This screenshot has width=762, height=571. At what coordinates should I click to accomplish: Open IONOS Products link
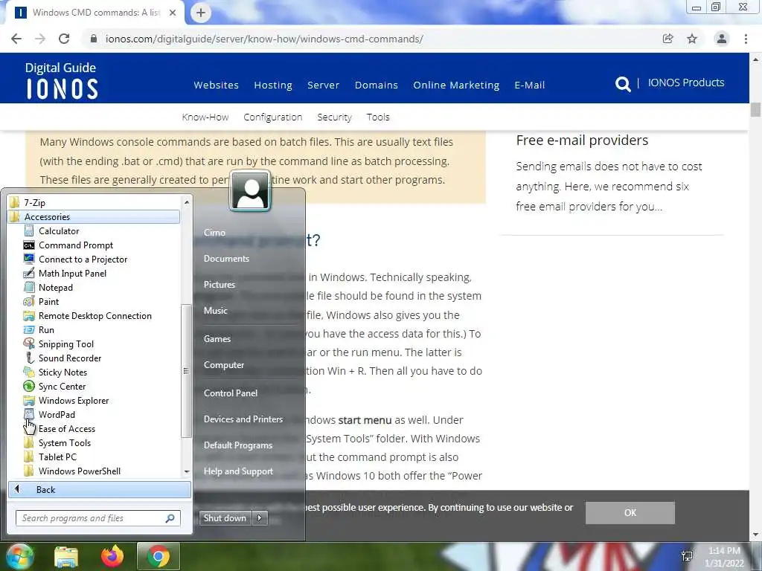685,83
